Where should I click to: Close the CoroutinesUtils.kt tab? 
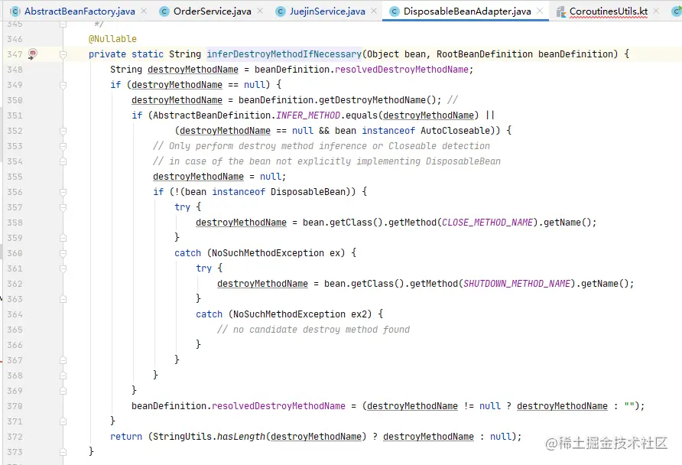point(656,11)
